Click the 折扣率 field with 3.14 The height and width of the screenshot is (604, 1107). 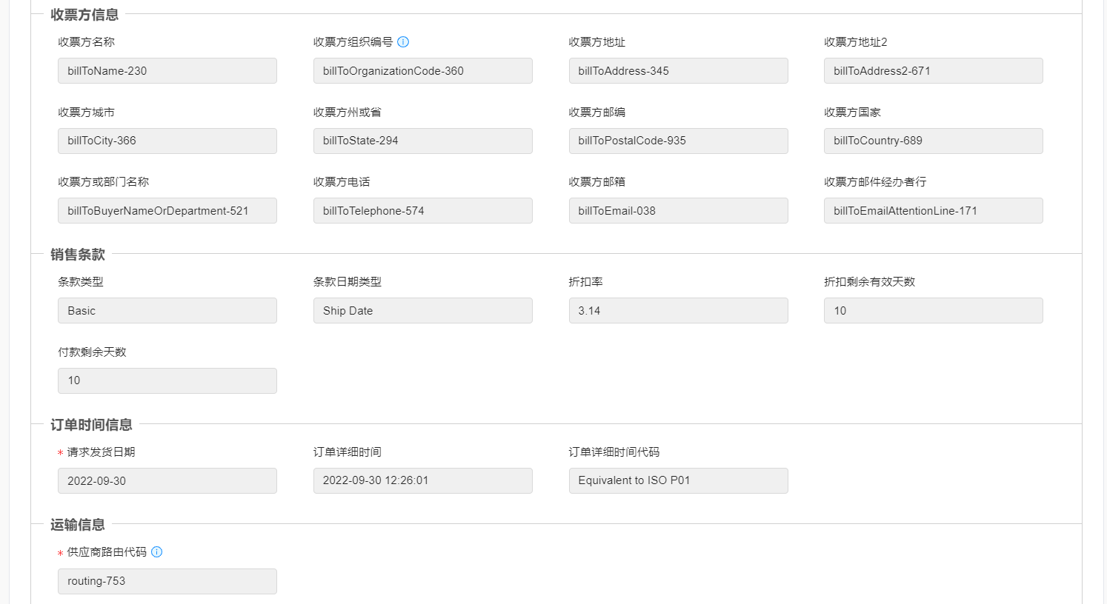click(x=679, y=311)
